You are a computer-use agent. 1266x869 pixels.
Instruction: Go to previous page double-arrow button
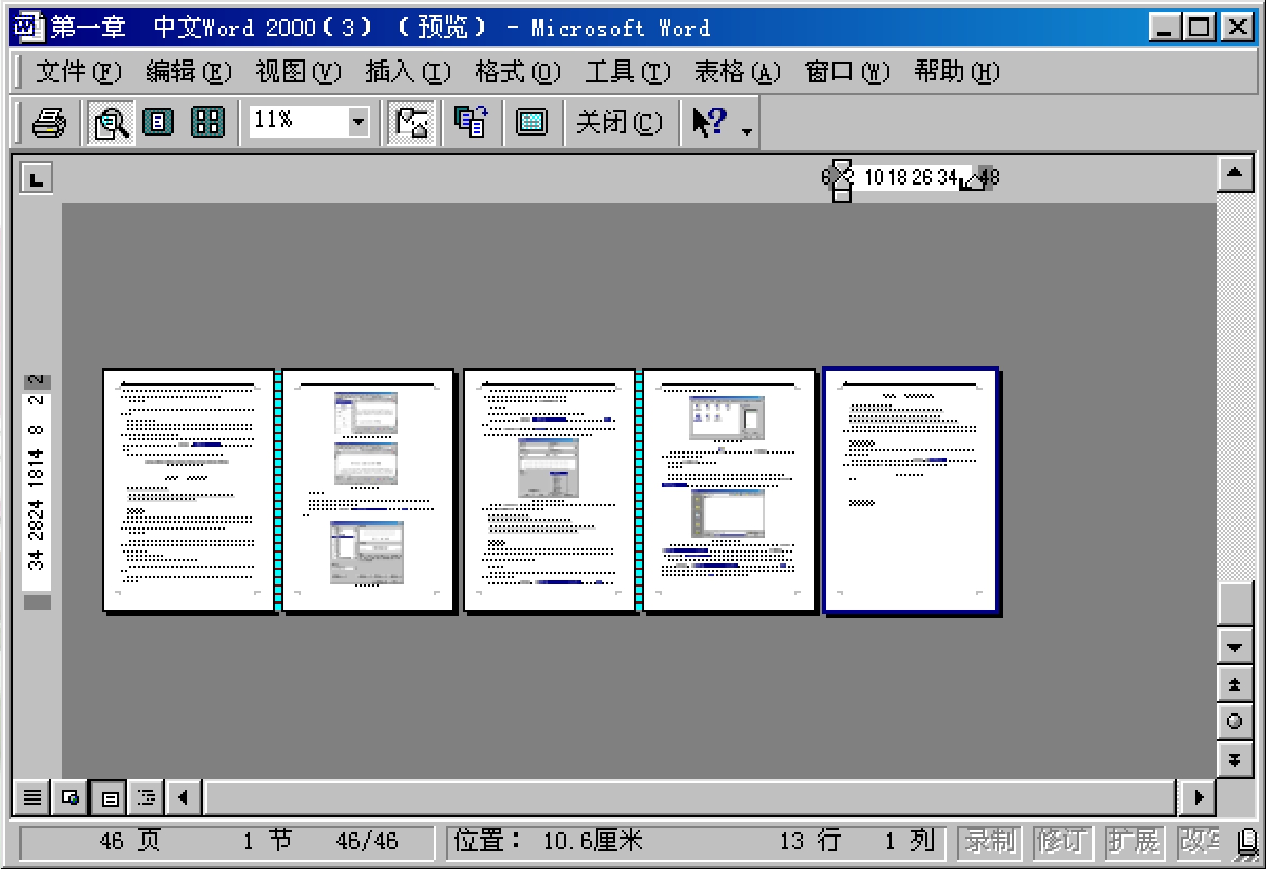pyautogui.click(x=1235, y=684)
